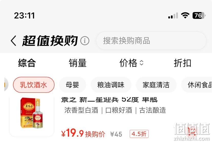Switch to the 销量 sort tab

click(x=77, y=63)
